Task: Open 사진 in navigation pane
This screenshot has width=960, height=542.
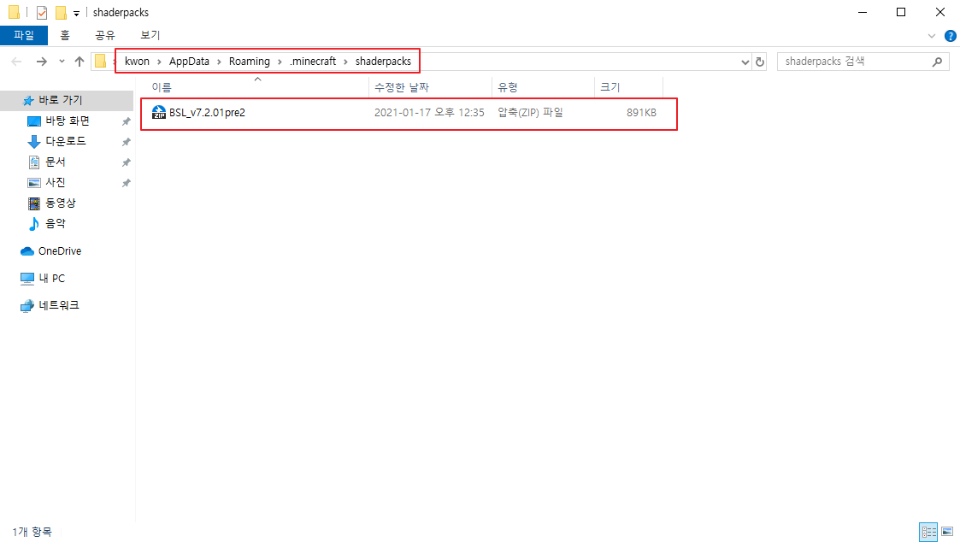Action: click(x=55, y=182)
